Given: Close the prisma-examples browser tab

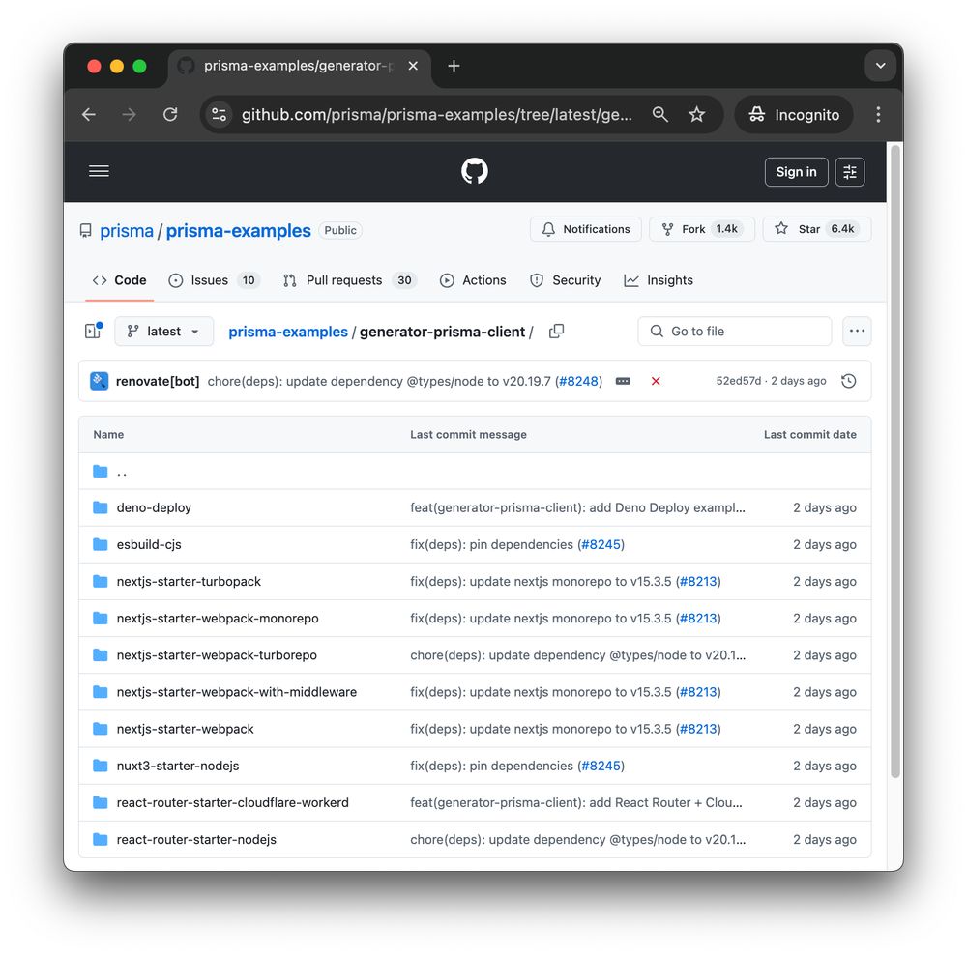Looking at the screenshot, I should [413, 66].
